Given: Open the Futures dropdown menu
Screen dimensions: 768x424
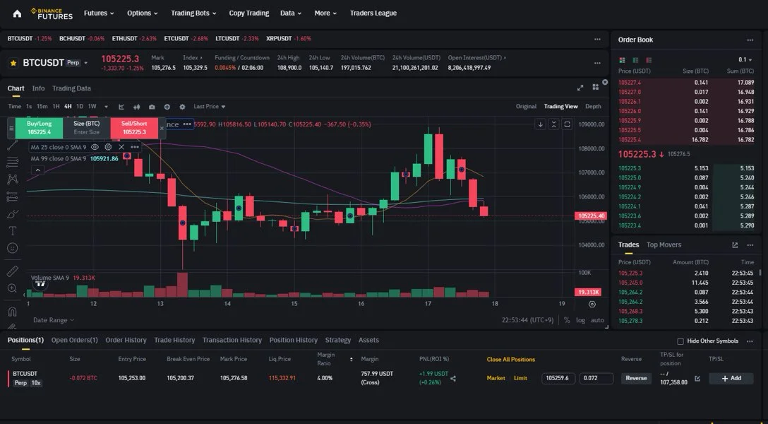Looking at the screenshot, I should coord(98,13).
